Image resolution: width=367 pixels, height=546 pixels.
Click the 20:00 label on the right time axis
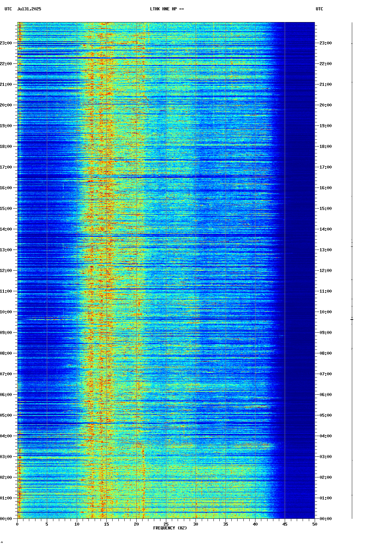326,105
